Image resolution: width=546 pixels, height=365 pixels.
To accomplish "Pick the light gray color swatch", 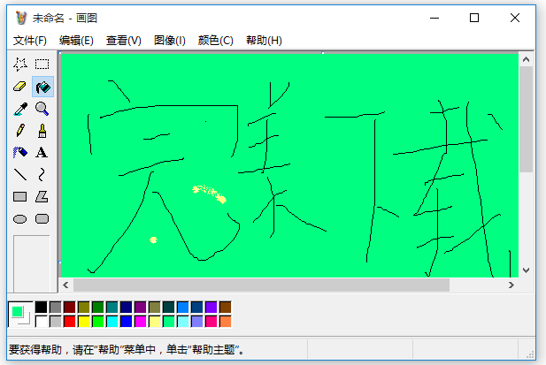I will tap(56, 322).
